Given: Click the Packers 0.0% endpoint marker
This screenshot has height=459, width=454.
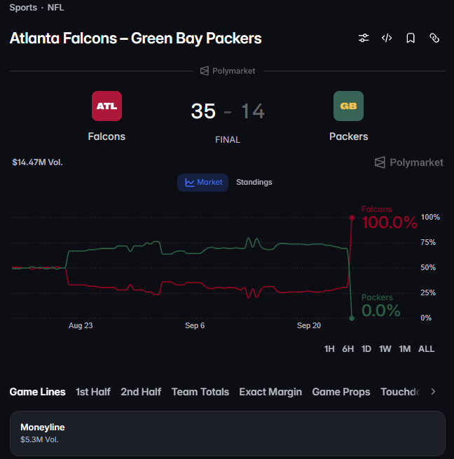Looking at the screenshot, I should (x=352, y=318).
